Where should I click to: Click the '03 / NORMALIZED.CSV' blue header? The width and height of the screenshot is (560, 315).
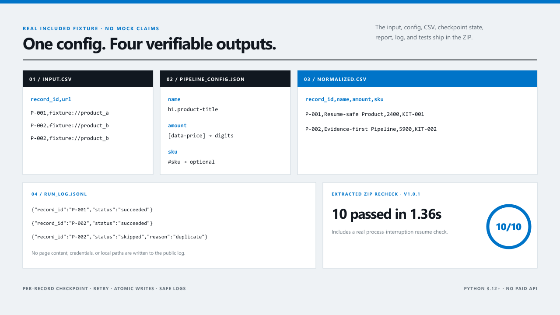tap(417, 79)
